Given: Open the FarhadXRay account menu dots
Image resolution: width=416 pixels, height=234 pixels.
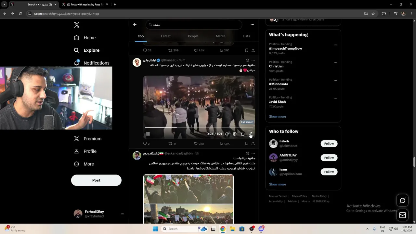Looking at the screenshot, I should pyautogui.click(x=122, y=214).
